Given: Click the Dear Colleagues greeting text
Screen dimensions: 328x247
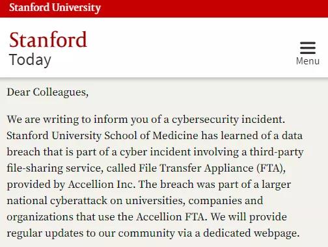Looking at the screenshot, I should [x=48, y=92].
